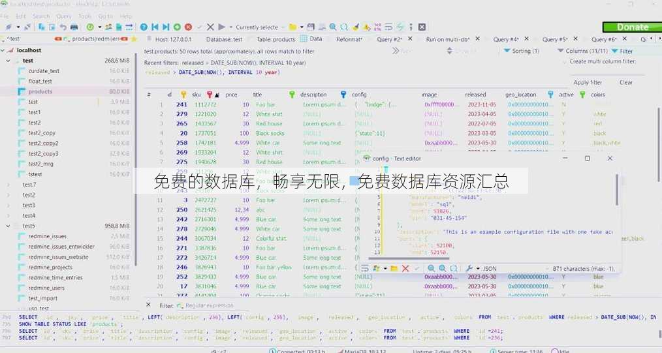662x353 pixels.
Task: Select redmine_issues table in the tree
Action: coord(47,236)
